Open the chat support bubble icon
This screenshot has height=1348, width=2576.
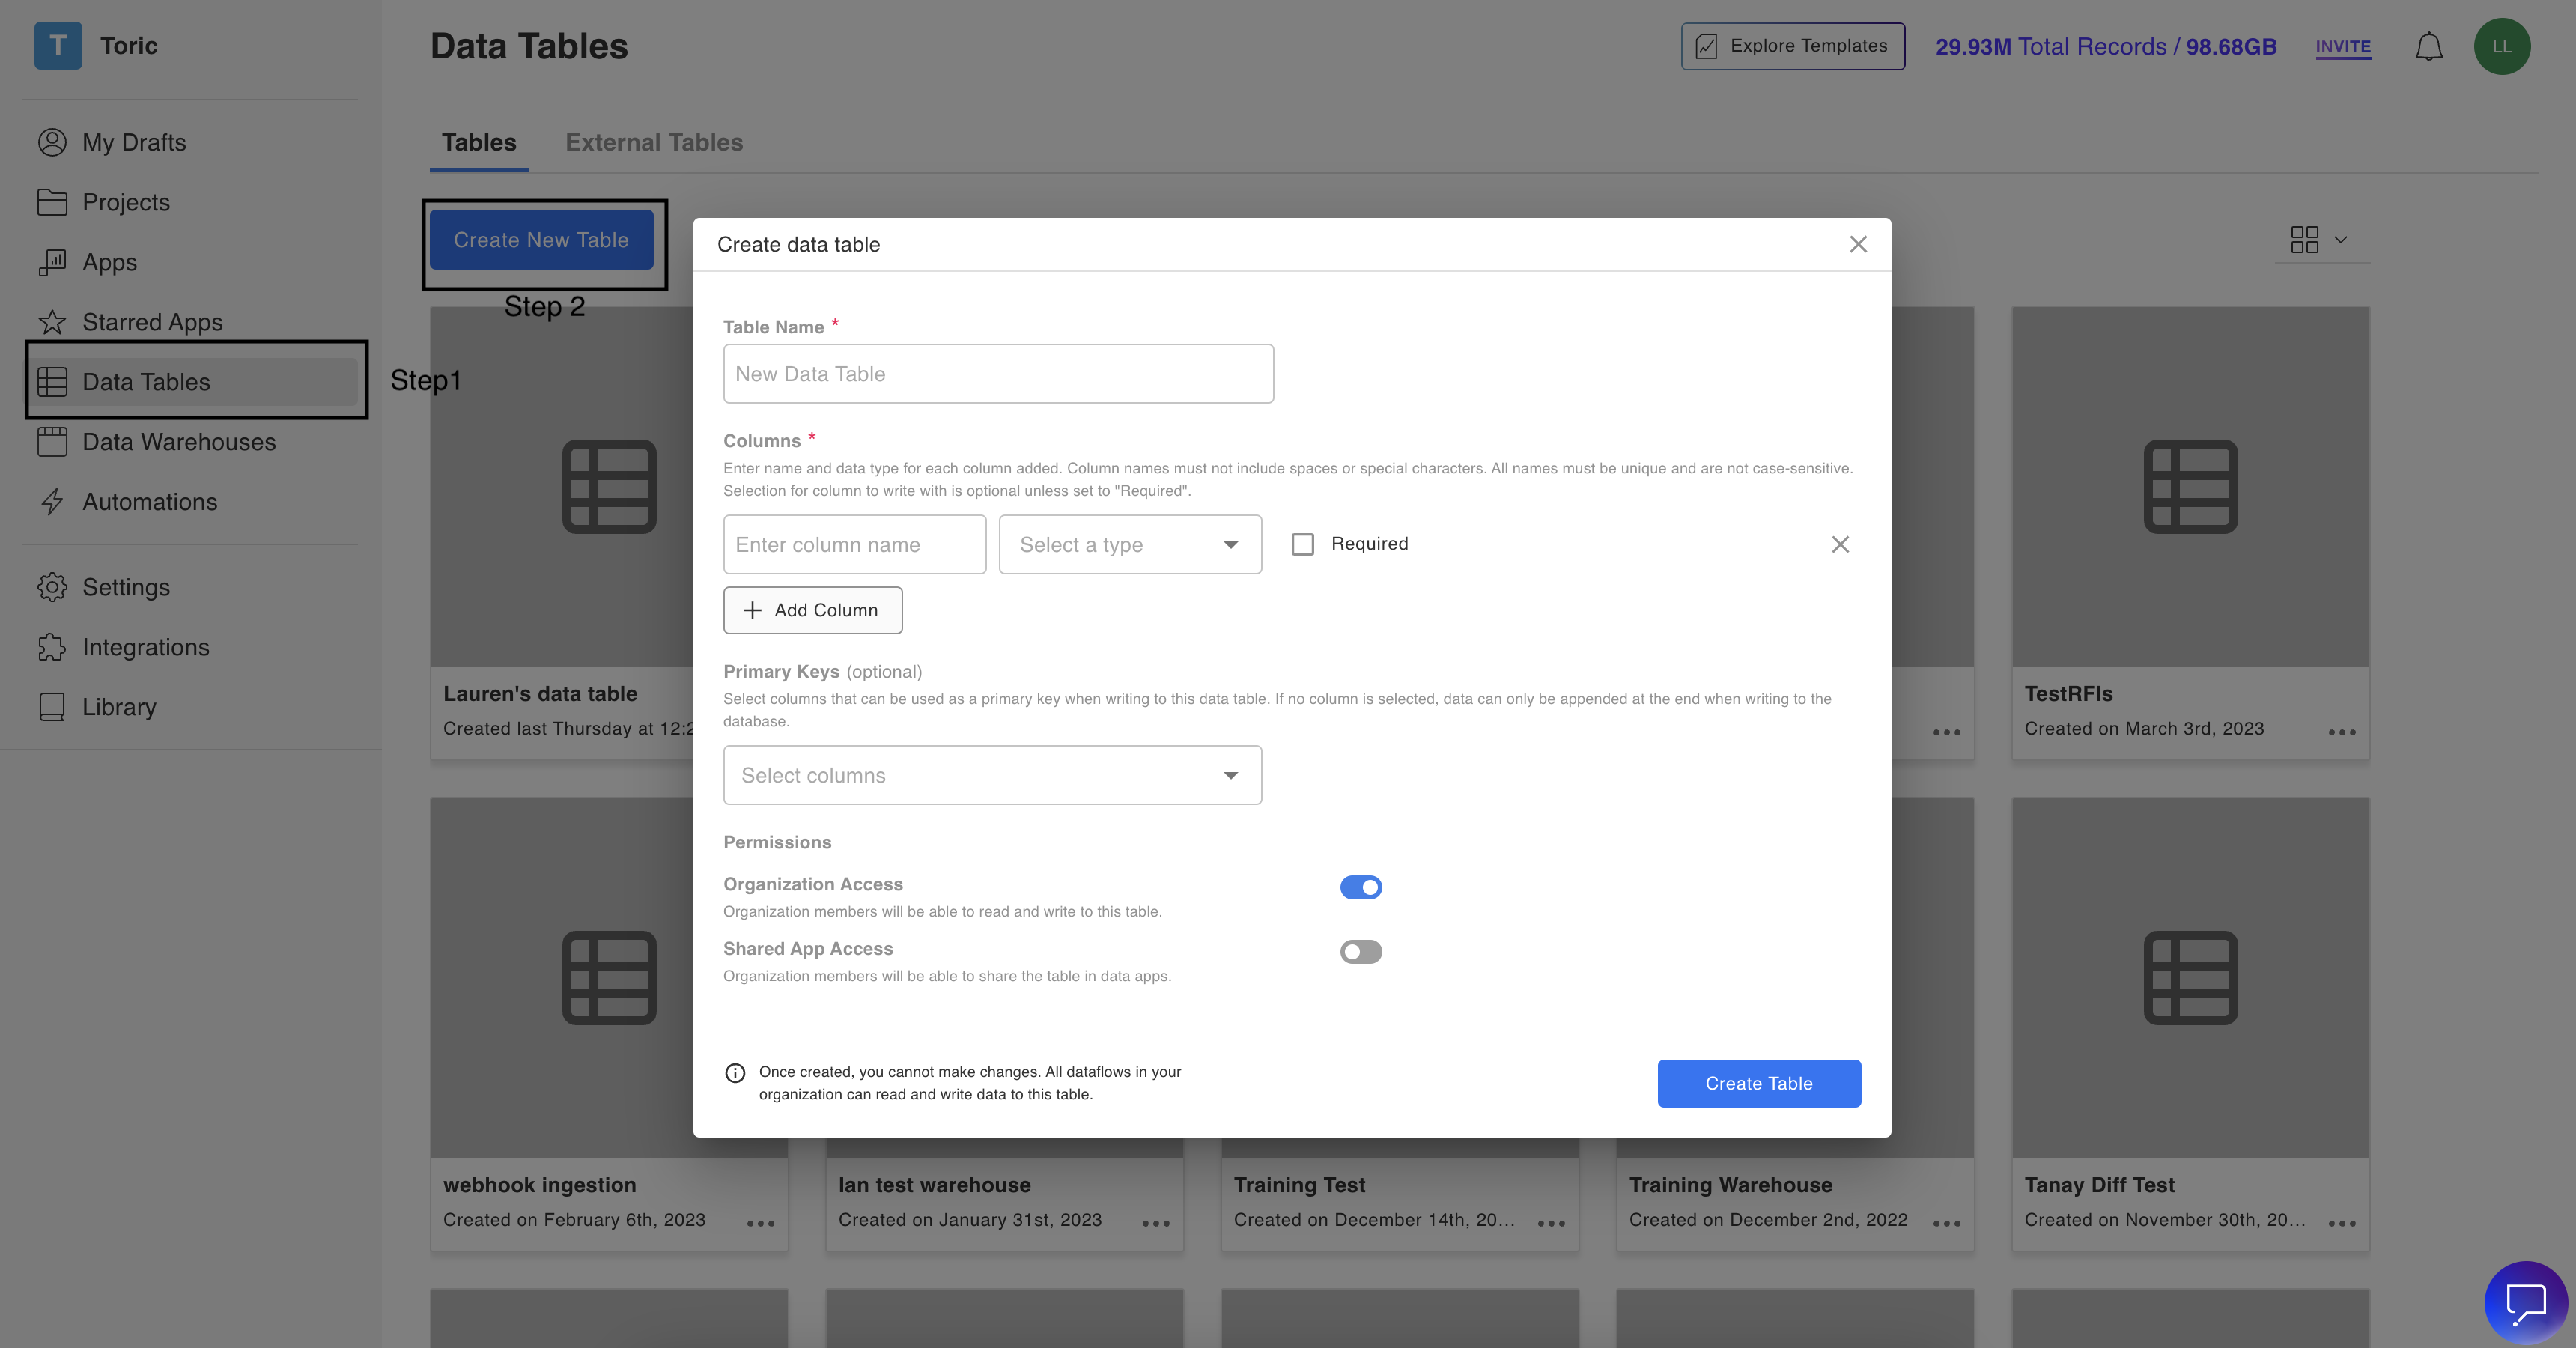coord(2525,1302)
